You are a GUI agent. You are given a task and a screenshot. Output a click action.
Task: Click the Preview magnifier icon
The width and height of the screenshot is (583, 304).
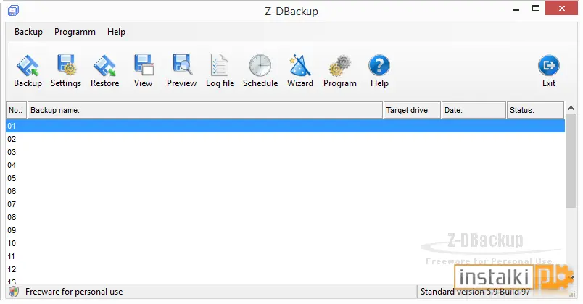click(x=182, y=65)
